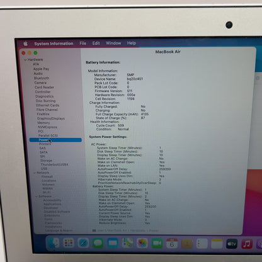Image resolution: width=262 pixels, height=262 pixels.
Task: Select SATA in the sidebar
Action: 43,152
